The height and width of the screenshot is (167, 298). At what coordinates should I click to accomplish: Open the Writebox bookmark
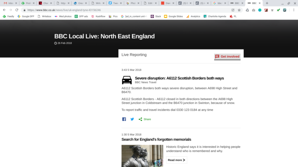[x=45, y=17]
